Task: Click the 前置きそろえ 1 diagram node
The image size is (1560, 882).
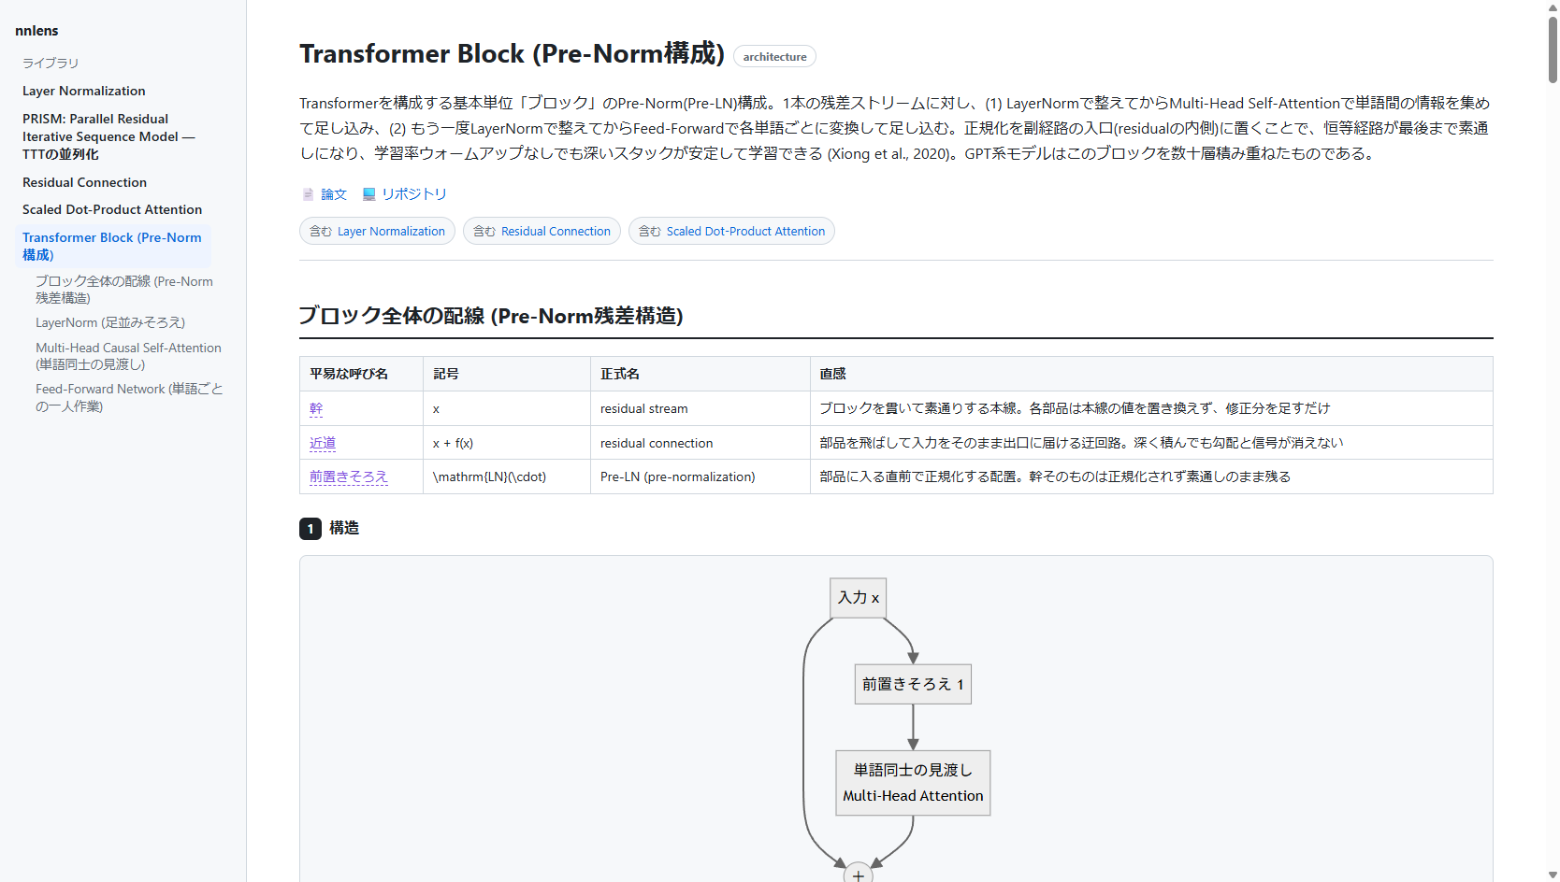Action: coord(913,684)
